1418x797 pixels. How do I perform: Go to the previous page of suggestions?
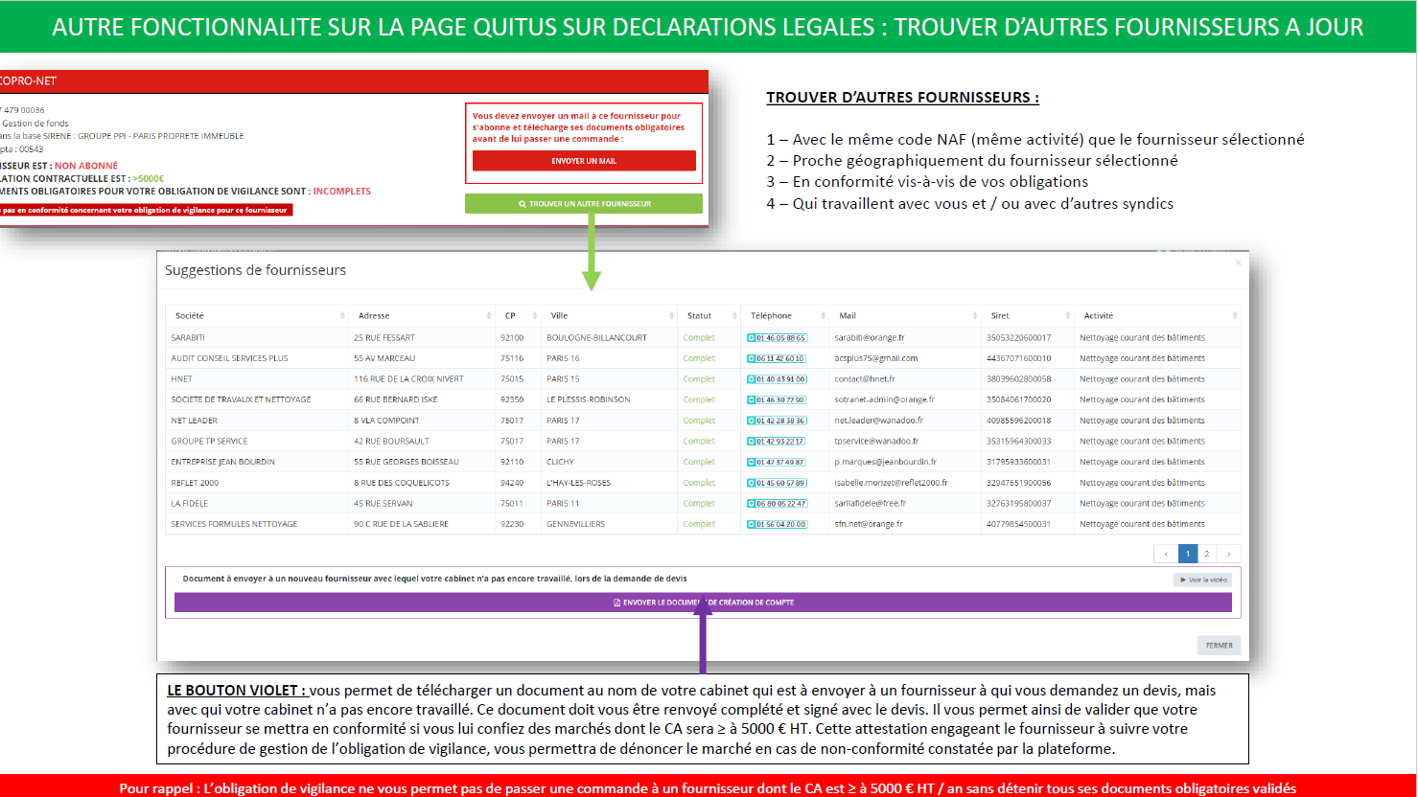click(1166, 554)
